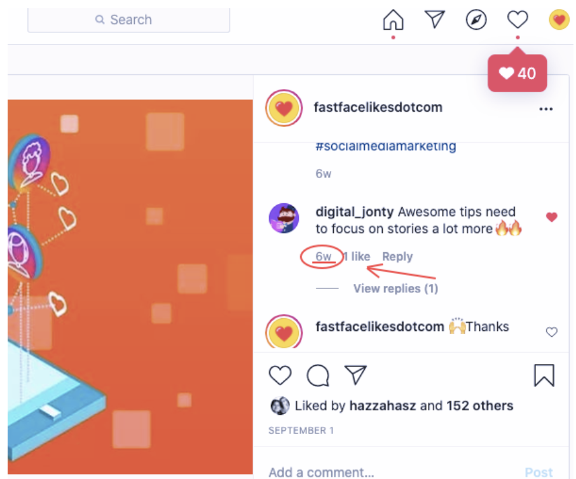This screenshot has width=576, height=479.
Task: Open the 40 likes notification bubble
Action: click(x=518, y=74)
